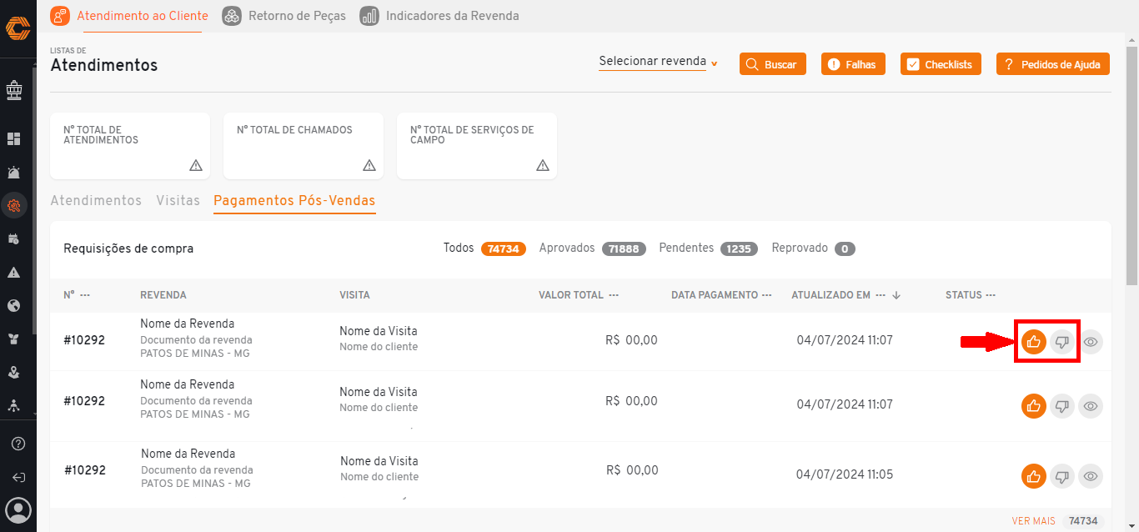This screenshot has width=1139, height=532.
Task: Click the Requisições de compra heading
Action: (x=128, y=248)
